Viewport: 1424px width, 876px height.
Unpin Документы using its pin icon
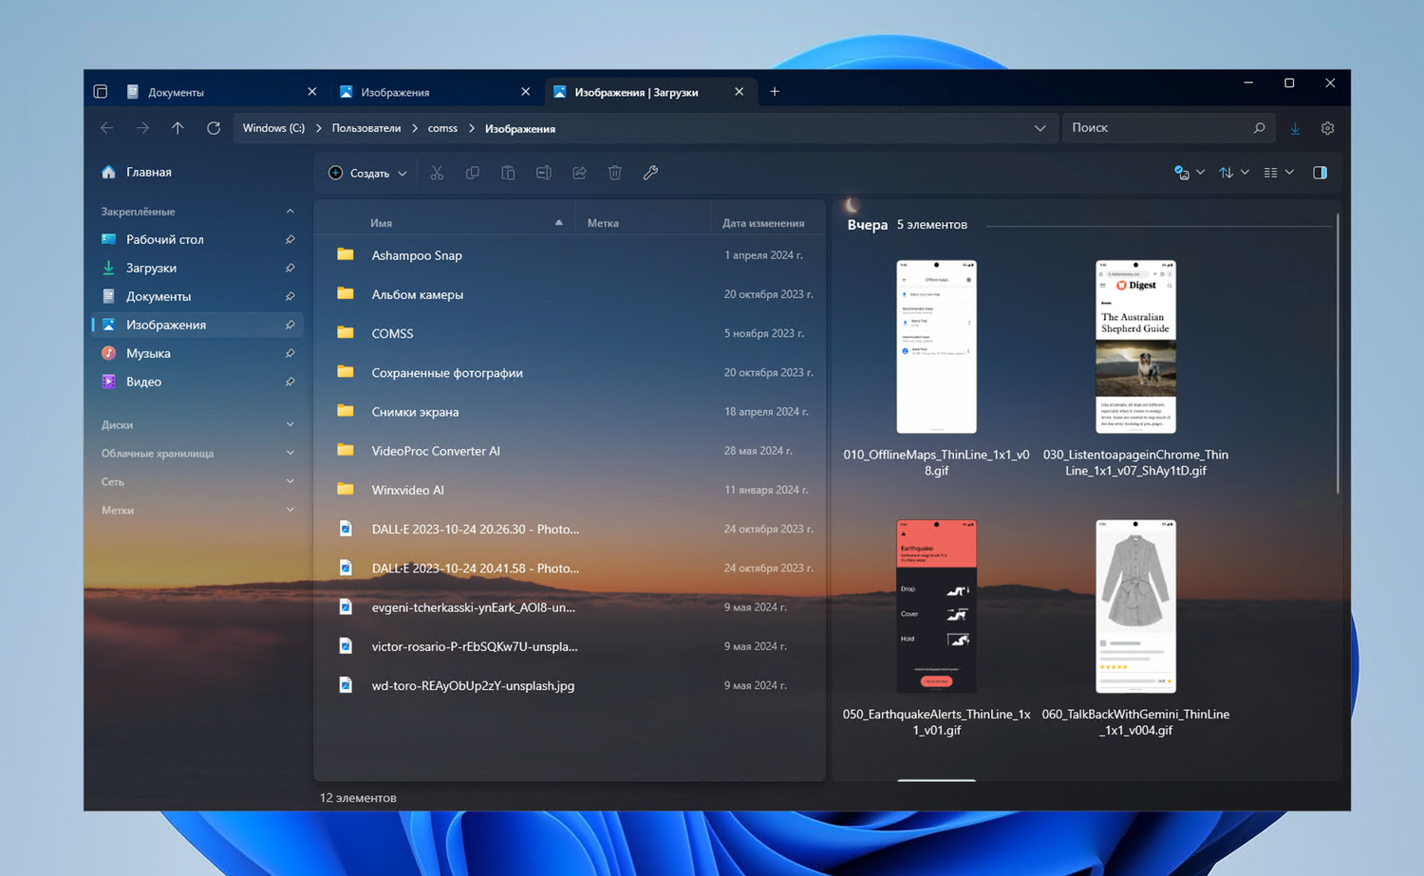[290, 296]
